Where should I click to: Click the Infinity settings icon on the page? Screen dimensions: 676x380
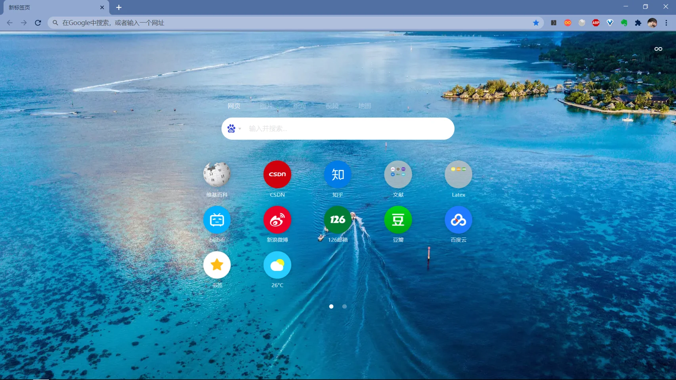[x=658, y=49]
